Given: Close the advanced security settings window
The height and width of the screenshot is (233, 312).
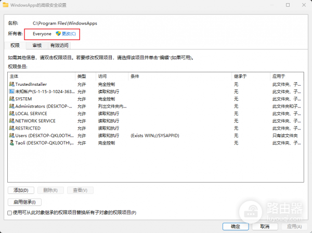Looking at the screenshot, I should (x=304, y=5).
